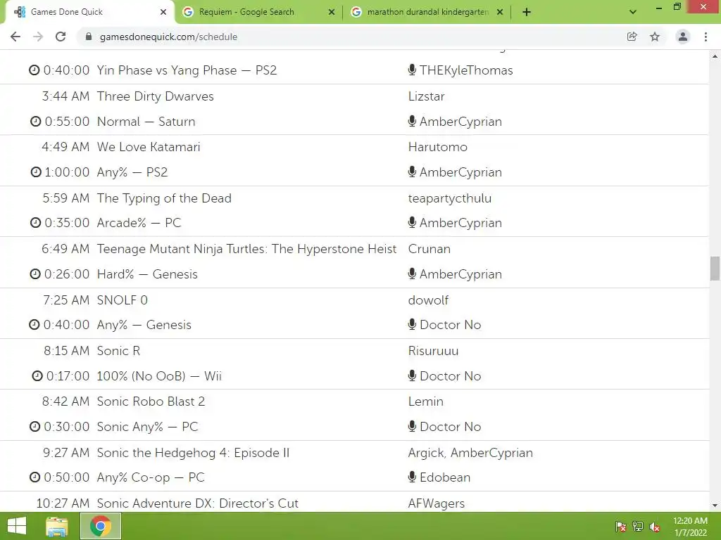The height and width of the screenshot is (540, 721).
Task: Close the marathon durandal tab
Action: (500, 12)
